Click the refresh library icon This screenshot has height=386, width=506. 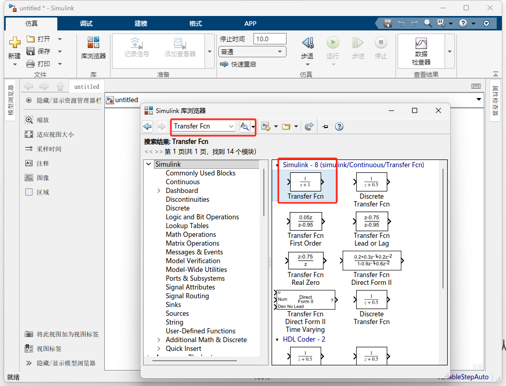pos(309,126)
